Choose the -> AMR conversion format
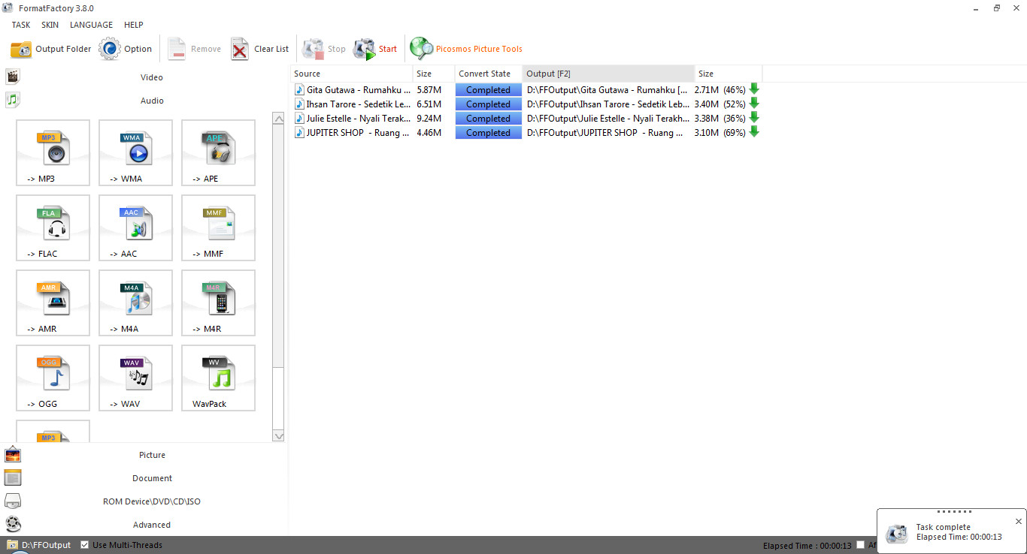This screenshot has height=554, width=1027. [x=53, y=303]
